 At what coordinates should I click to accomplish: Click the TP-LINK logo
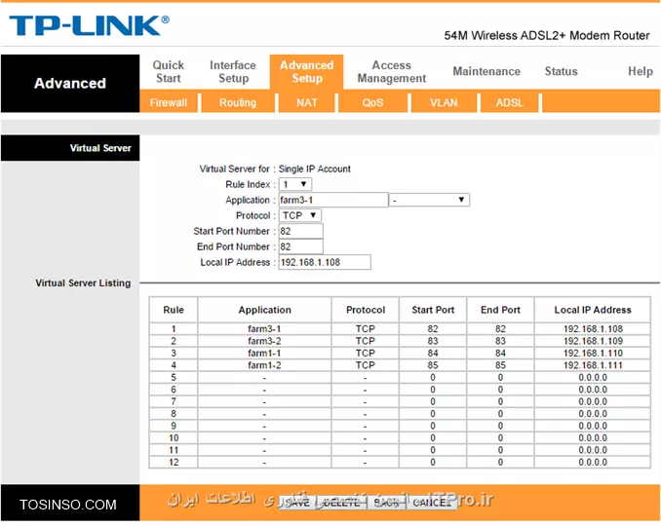click(89, 25)
